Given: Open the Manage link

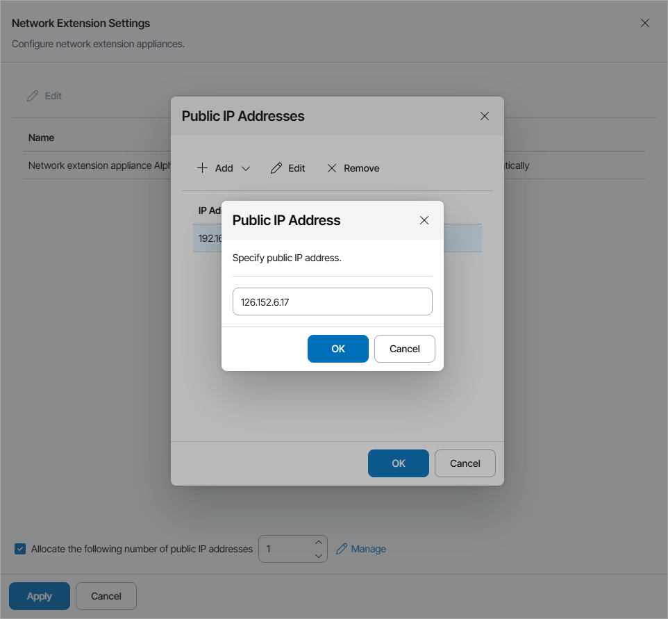Looking at the screenshot, I should click(x=368, y=549).
